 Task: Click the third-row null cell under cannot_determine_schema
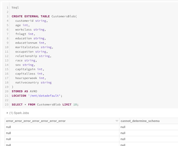tap(123, 139)
